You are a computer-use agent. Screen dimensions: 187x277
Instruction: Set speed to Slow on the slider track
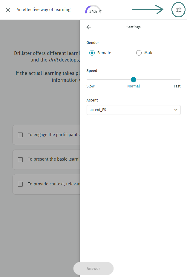pyautogui.click(x=87, y=80)
